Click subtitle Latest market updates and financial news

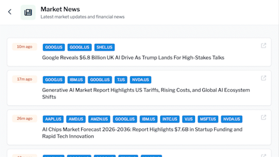pos(83,17)
